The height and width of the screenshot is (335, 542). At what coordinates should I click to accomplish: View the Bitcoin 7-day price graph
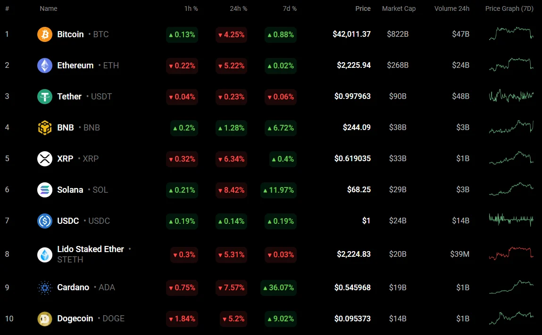(511, 34)
